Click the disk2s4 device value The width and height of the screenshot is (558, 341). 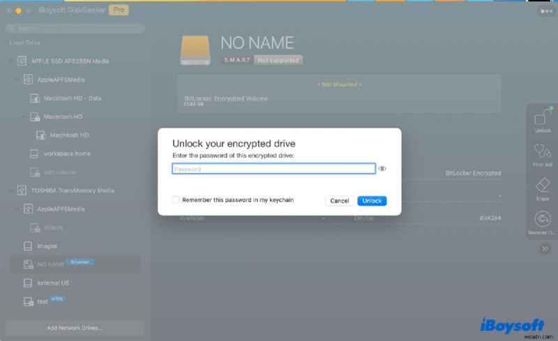[x=490, y=218]
